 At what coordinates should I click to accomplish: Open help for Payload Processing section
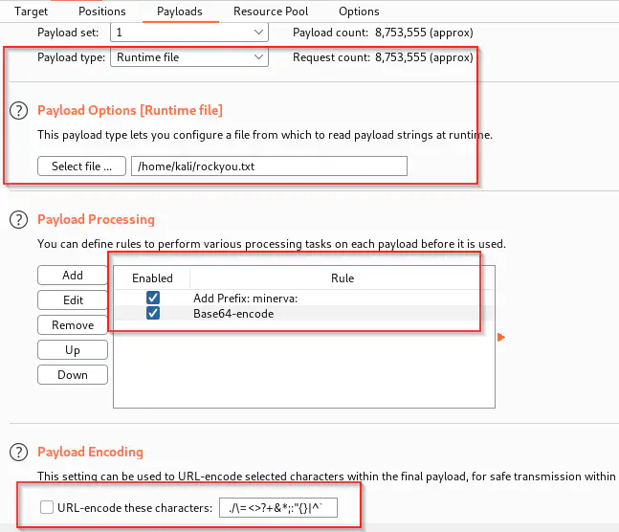[x=18, y=219]
